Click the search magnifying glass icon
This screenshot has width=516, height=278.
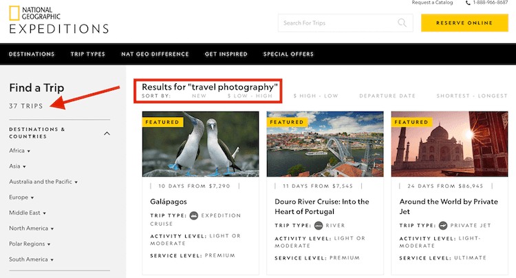(x=402, y=23)
